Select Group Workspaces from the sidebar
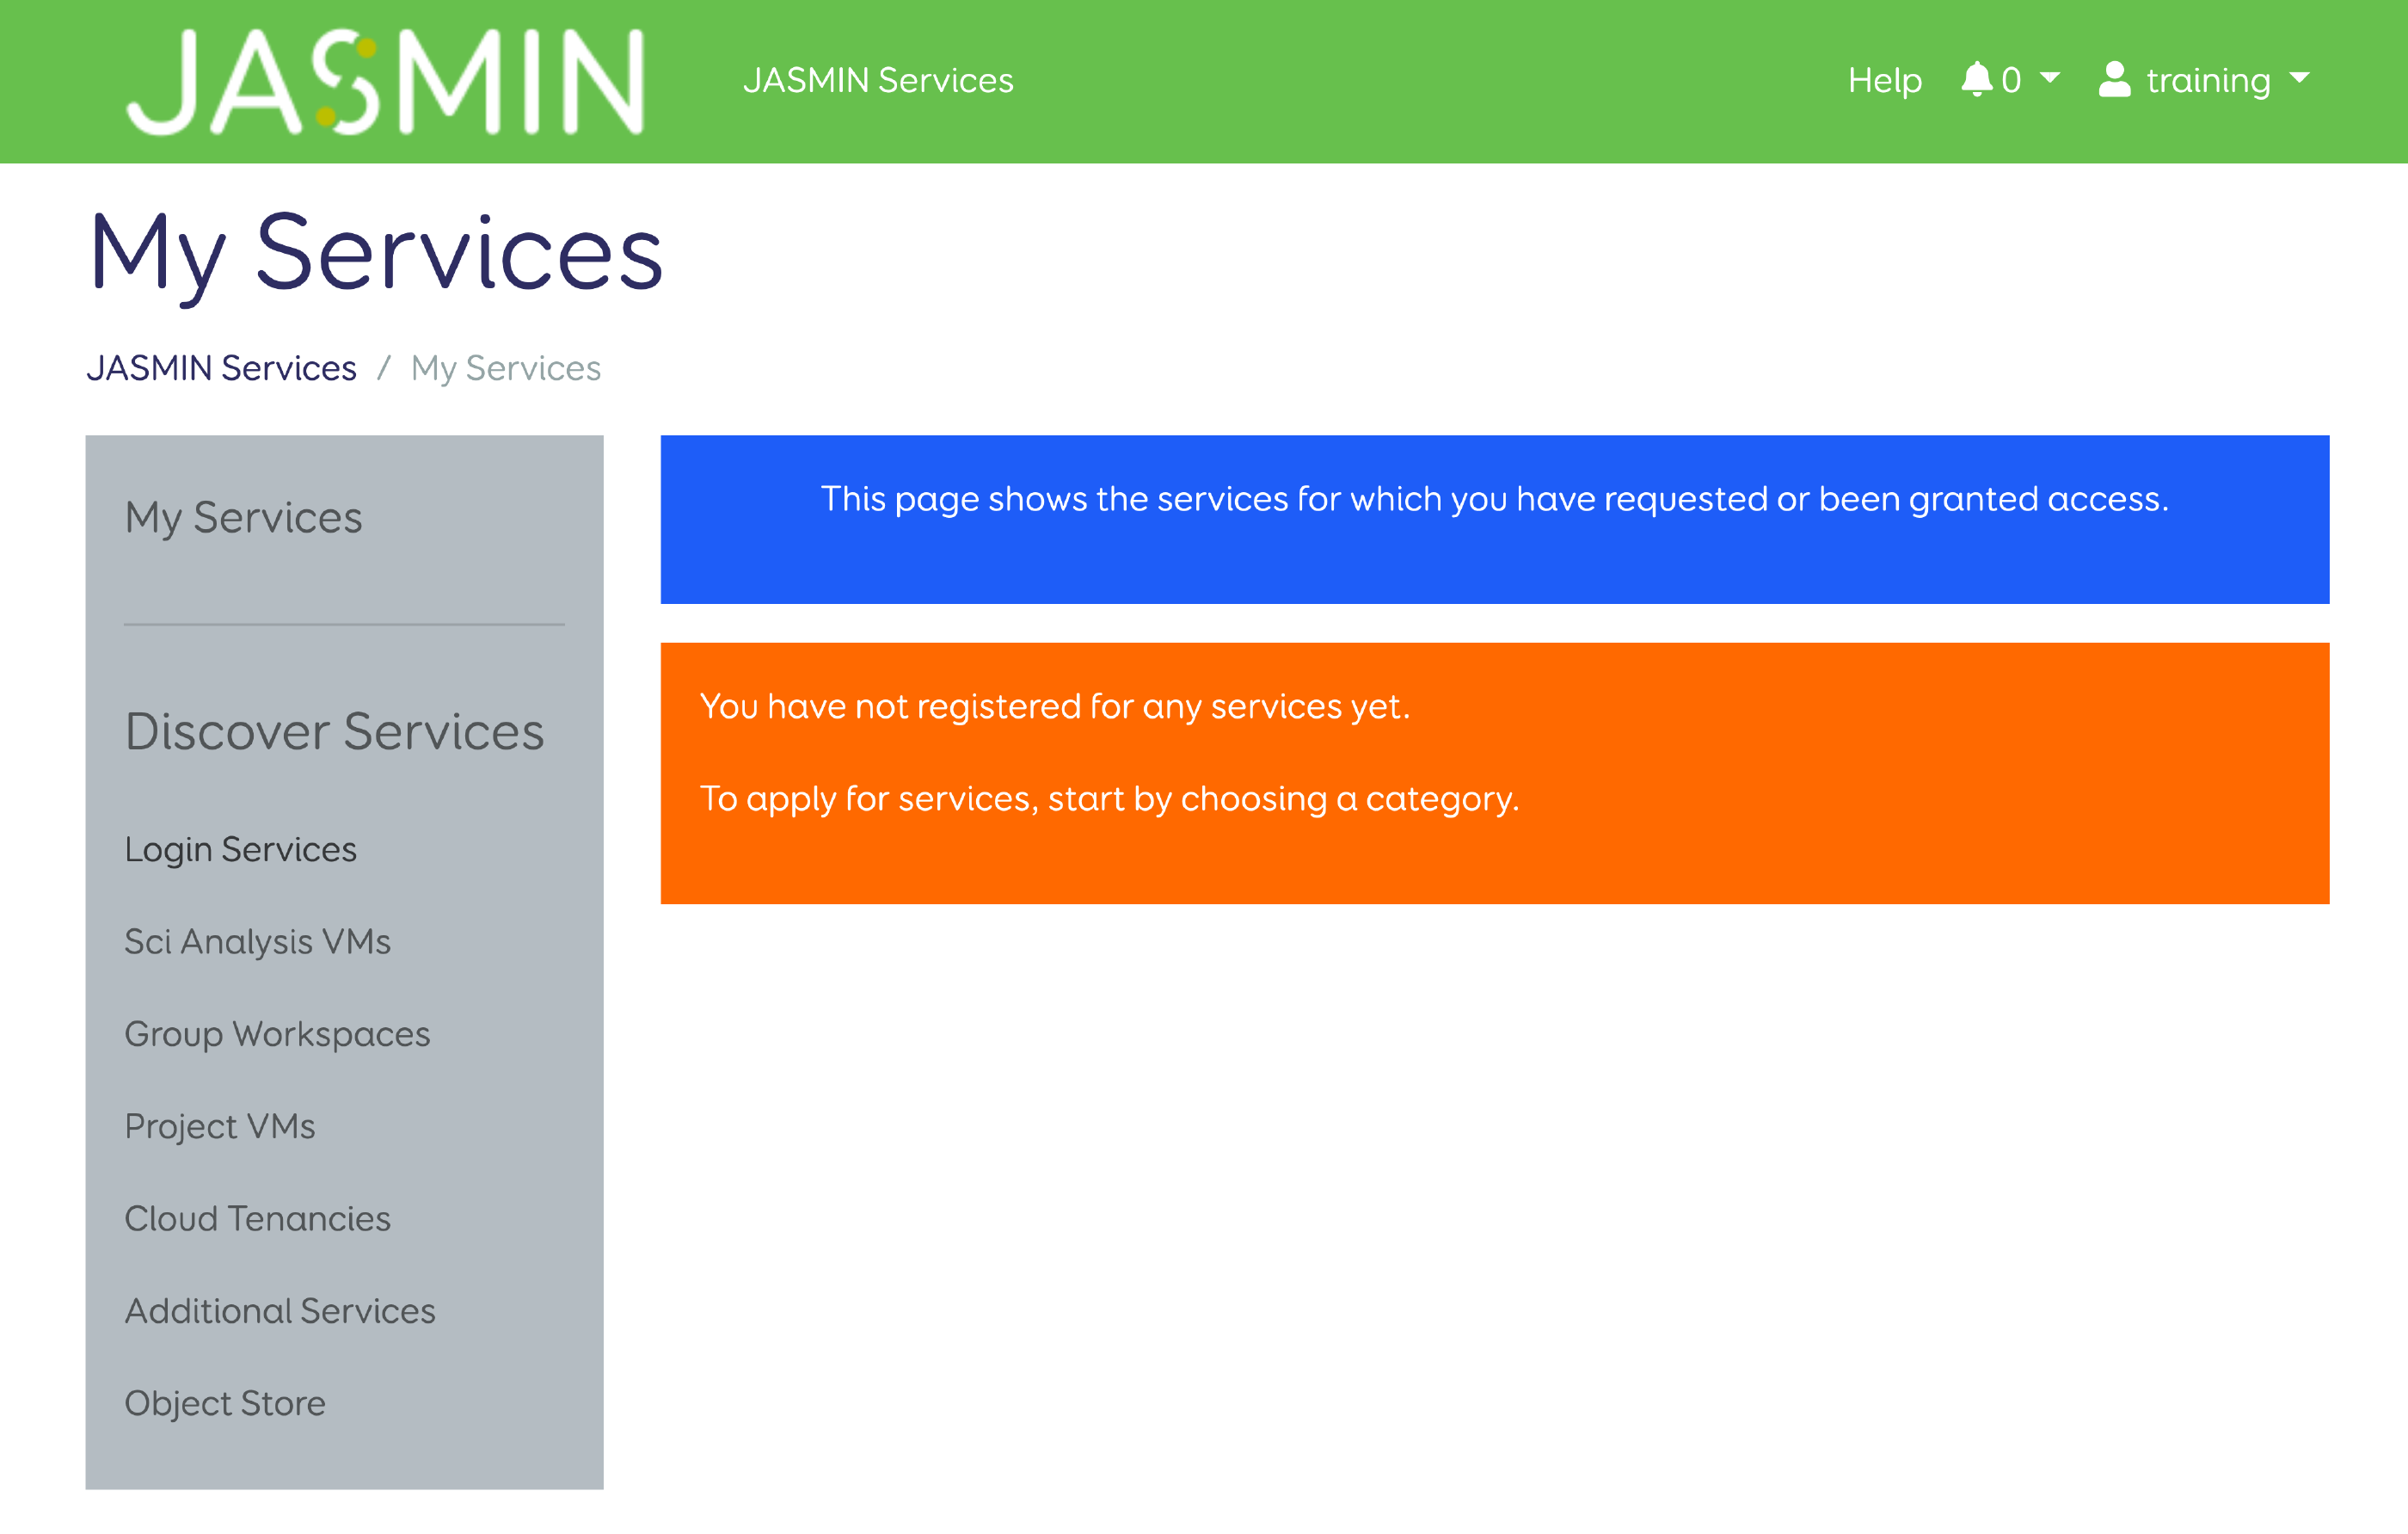Viewport: 2408px width, 1534px height. pos(277,1033)
